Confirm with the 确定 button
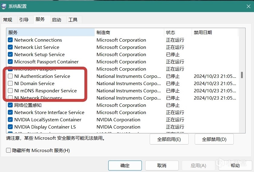The image size is (254, 172). pyautogui.click(x=125, y=165)
